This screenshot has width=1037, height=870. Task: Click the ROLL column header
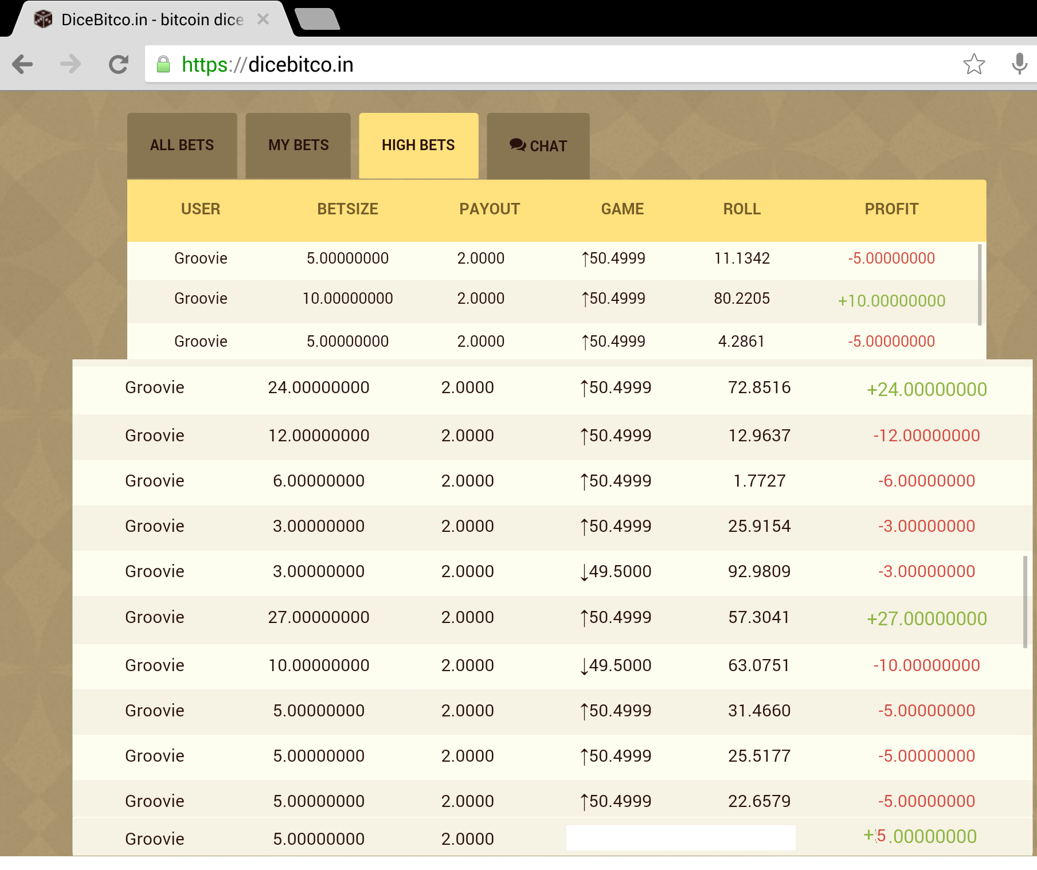742,209
